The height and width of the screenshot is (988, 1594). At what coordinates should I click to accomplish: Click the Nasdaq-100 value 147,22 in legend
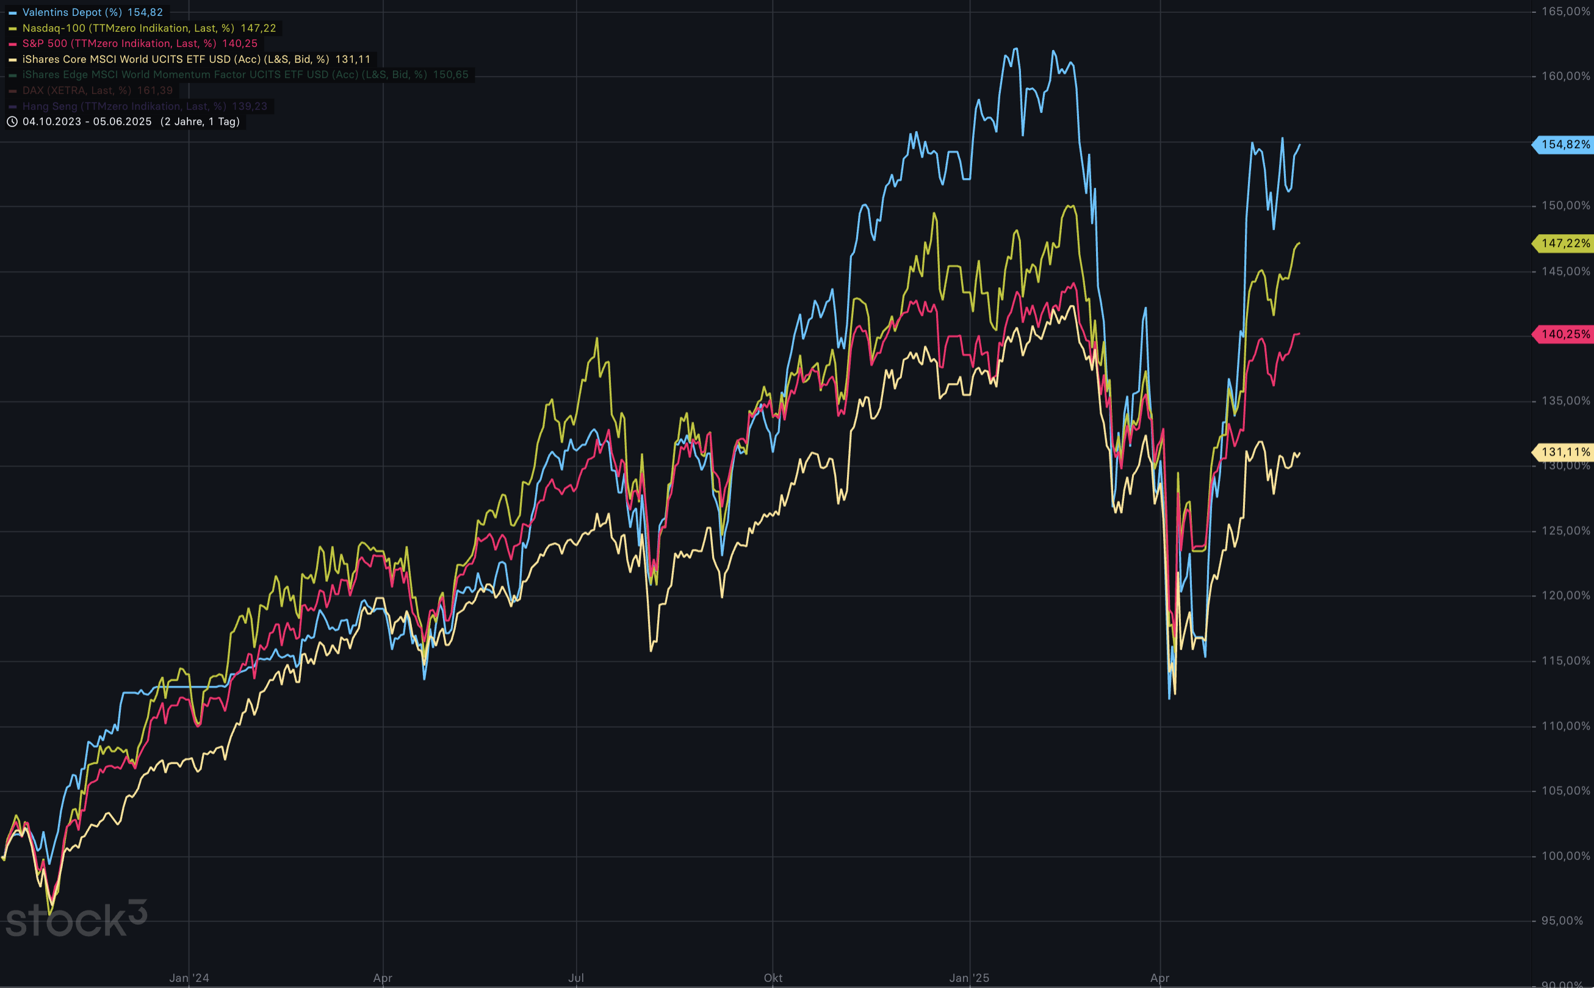pyautogui.click(x=258, y=28)
